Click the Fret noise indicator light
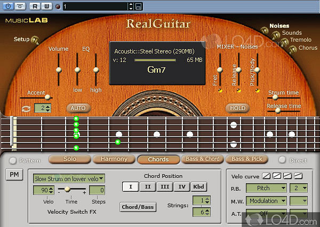The width and height of the screenshot is (320, 227). (x=220, y=90)
